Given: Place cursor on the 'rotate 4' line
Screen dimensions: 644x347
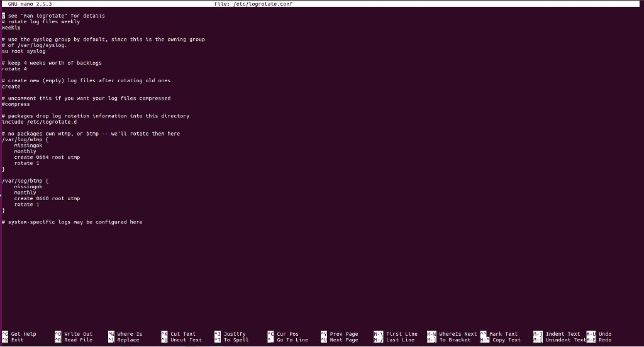Looking at the screenshot, I should tap(14, 69).
